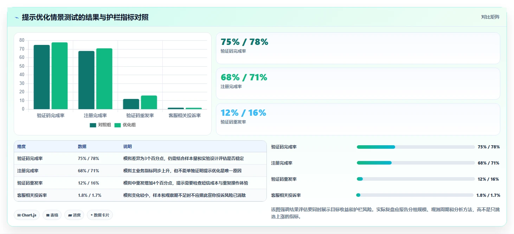The image size is (514, 234).
Task: Click the 维度 column header
Action: (21, 147)
